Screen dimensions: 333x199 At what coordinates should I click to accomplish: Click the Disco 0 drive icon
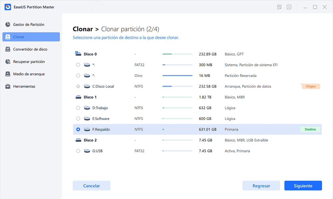[78, 54]
